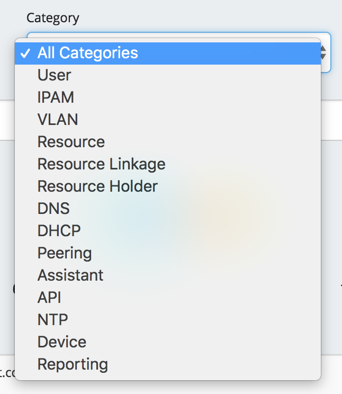This screenshot has height=394, width=342.
Task: Choose User from the category list
Action: click(54, 75)
